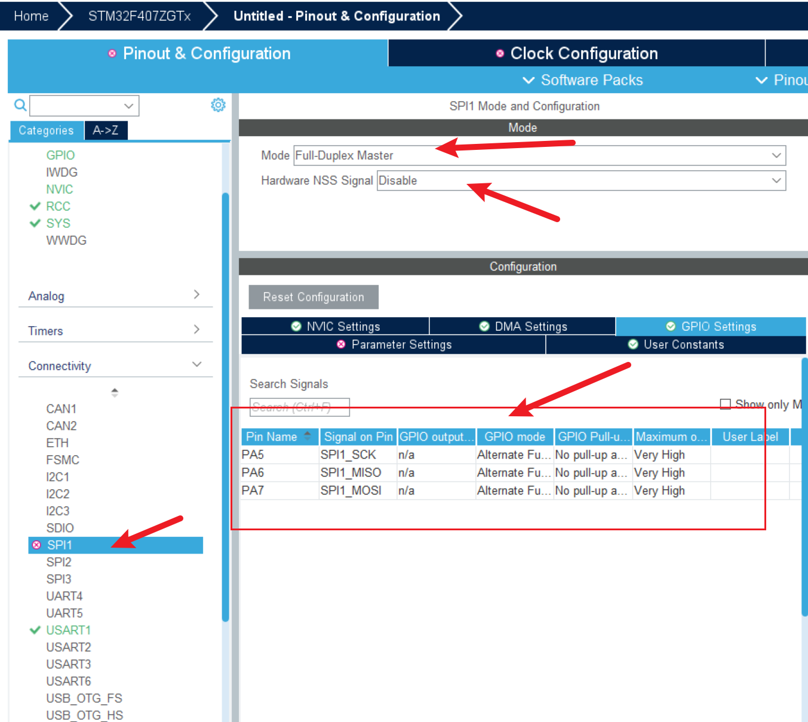Open the GPIO Settings tab

(x=711, y=326)
